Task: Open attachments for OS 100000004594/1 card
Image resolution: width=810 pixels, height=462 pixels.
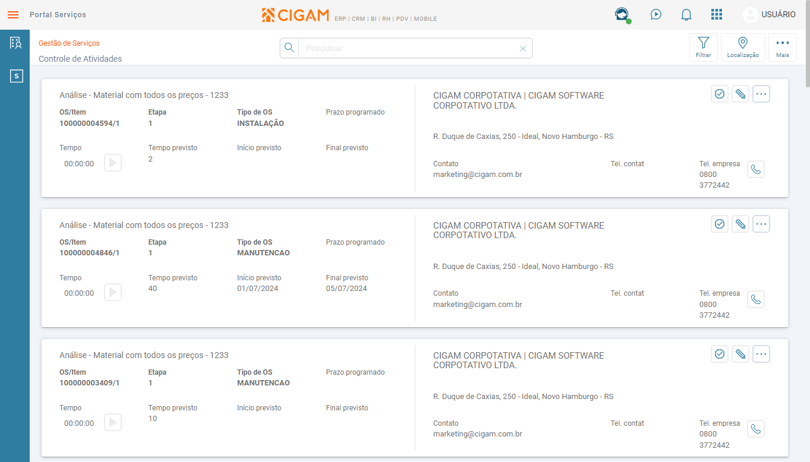Action: (740, 94)
